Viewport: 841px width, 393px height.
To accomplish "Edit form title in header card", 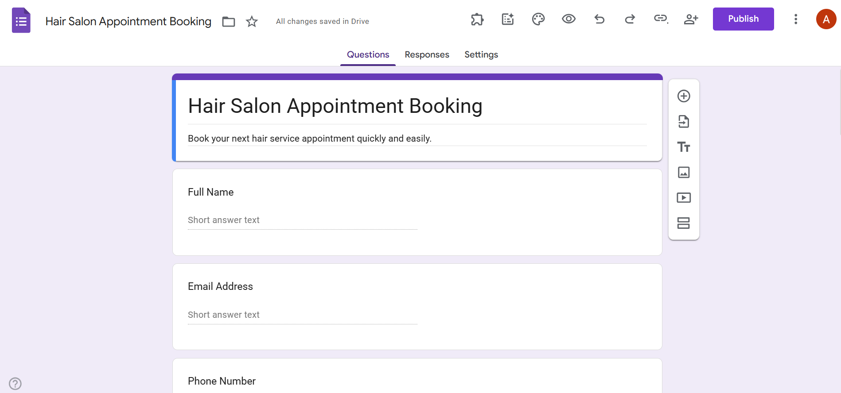I will [417, 106].
